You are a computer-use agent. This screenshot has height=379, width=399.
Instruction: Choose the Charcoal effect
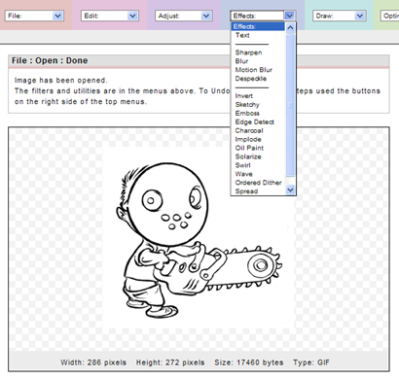[249, 131]
